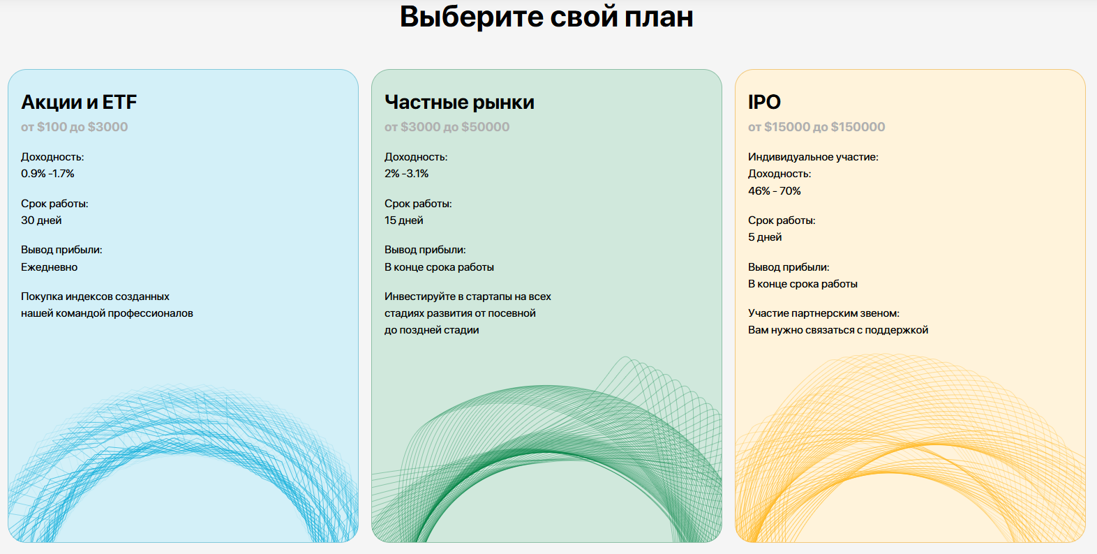The image size is (1097, 554).
Task: Click 'до поздней стадии' line
Action: [431, 330]
